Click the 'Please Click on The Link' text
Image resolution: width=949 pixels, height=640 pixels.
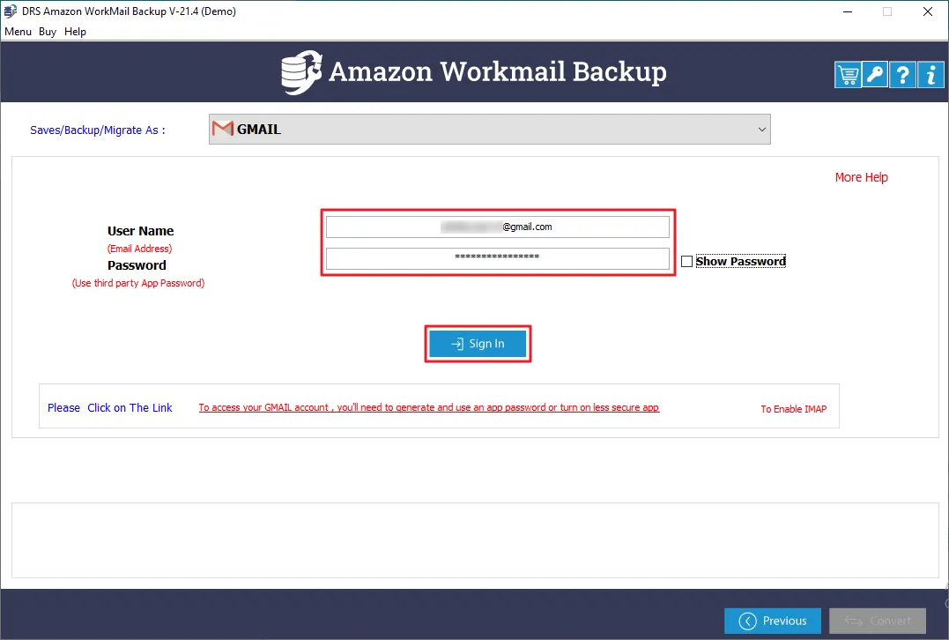109,407
